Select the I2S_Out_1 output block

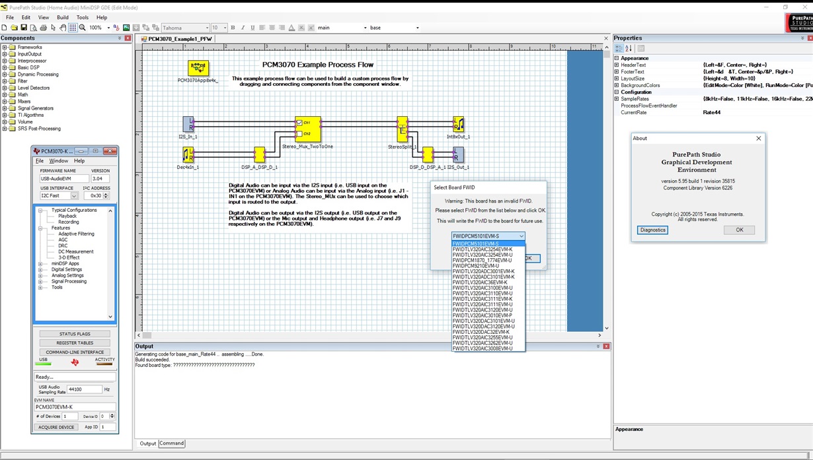458,155
